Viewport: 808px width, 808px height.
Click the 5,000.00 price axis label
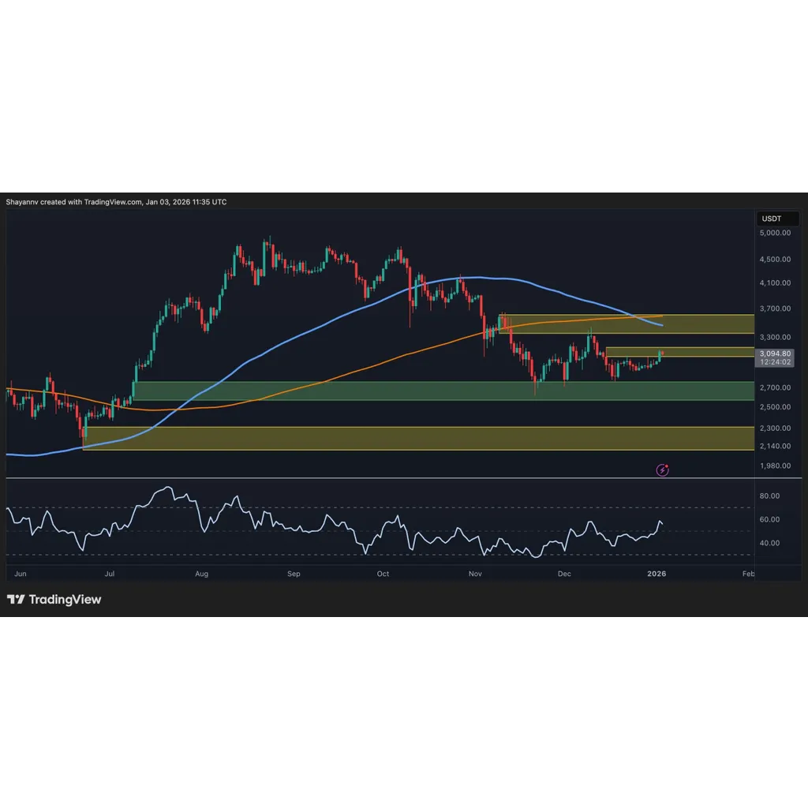pyautogui.click(x=775, y=233)
